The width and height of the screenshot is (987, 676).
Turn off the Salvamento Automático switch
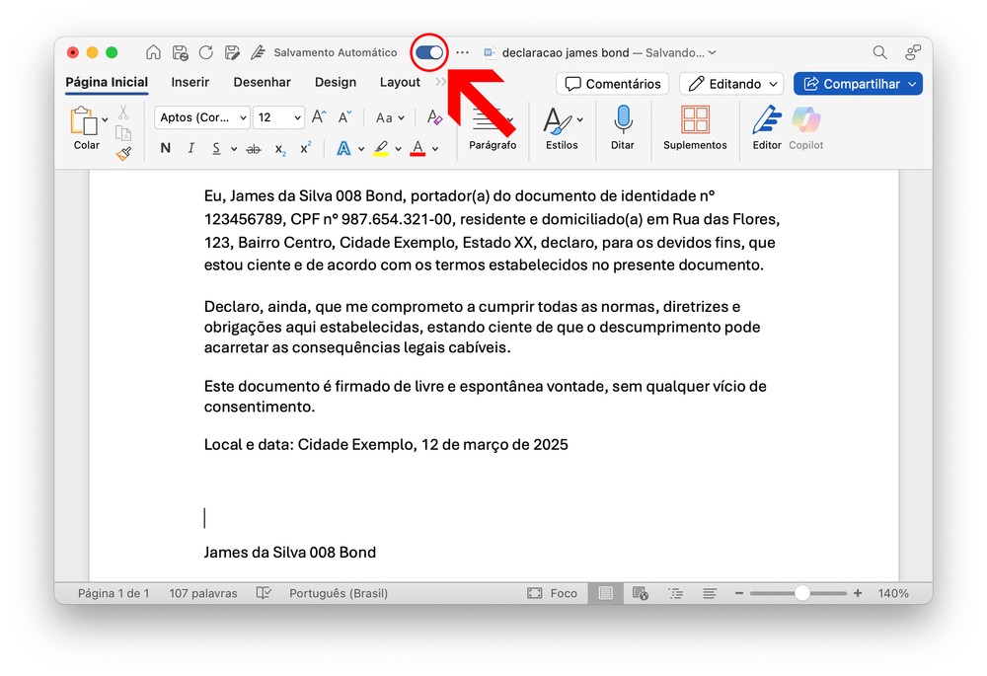429,52
